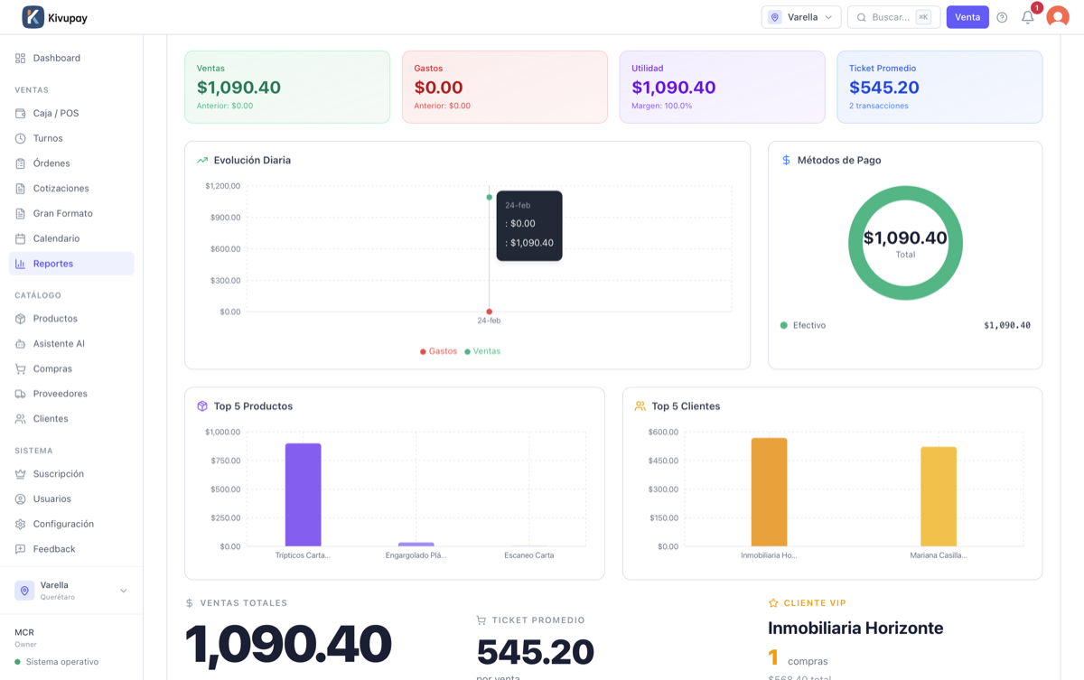
Task: Click the Asistente AI robot icon
Action: (21, 344)
